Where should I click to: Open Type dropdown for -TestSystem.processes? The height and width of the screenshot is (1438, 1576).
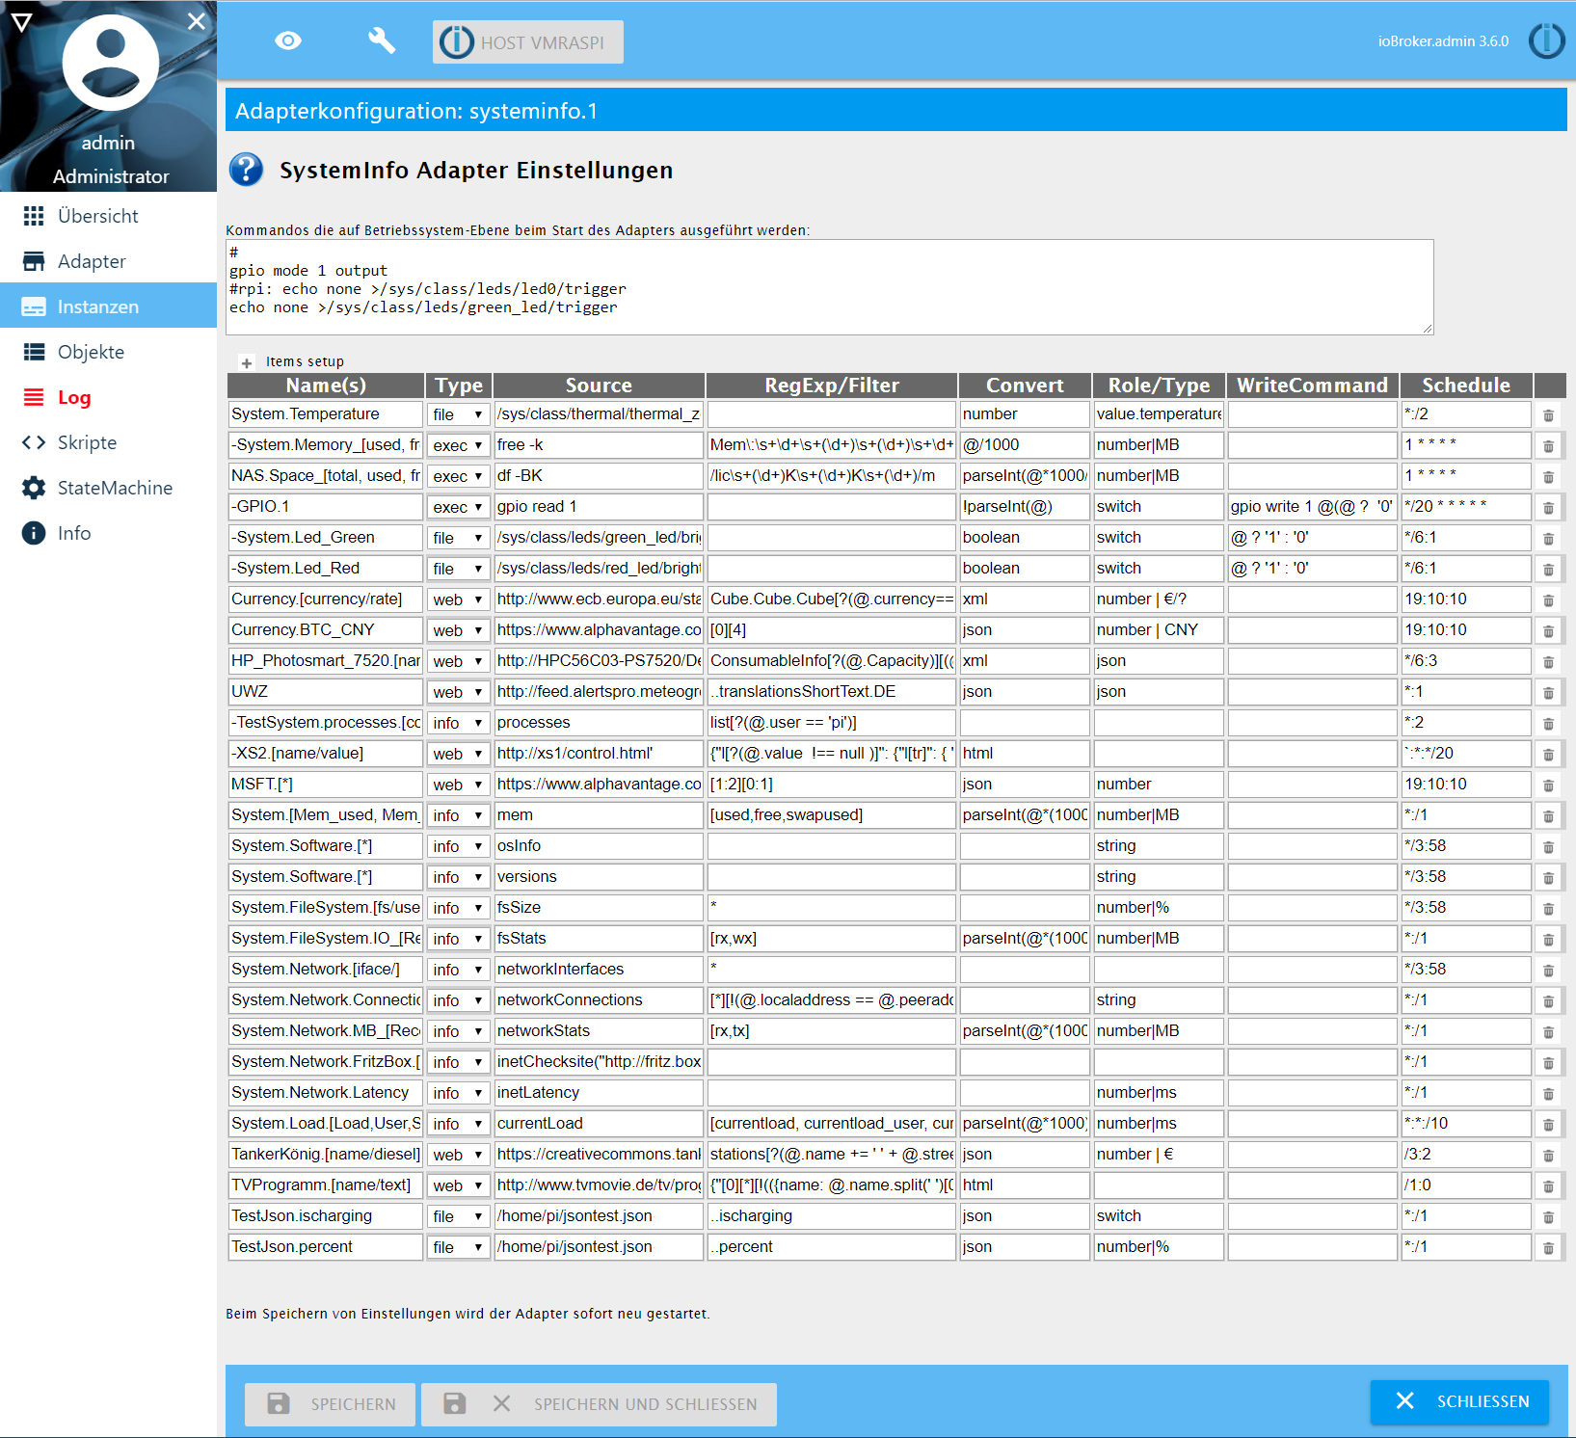(459, 723)
